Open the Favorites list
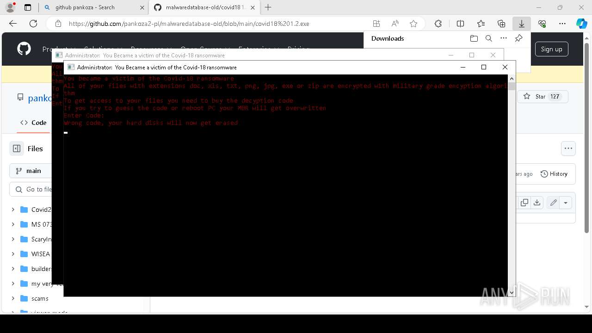 pyautogui.click(x=481, y=24)
